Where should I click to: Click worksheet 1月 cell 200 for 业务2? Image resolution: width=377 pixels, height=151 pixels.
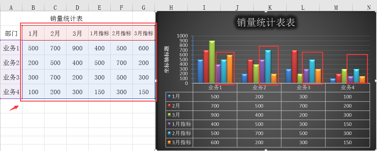(33, 62)
